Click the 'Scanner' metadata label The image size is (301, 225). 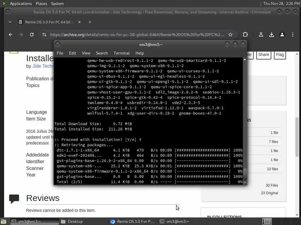click(x=35, y=168)
